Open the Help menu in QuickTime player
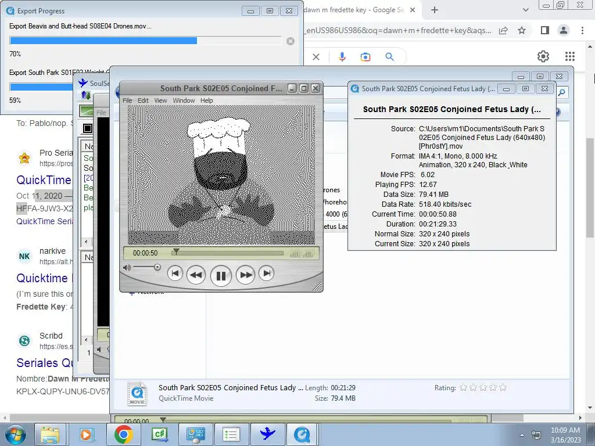Screen dimensions: 595x446 pos(206,100)
